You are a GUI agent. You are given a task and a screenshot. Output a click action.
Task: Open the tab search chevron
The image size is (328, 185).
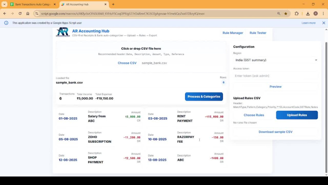pyautogui.click(x=4, y=4)
